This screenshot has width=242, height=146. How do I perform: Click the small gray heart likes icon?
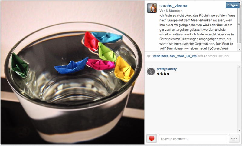(x=149, y=56)
